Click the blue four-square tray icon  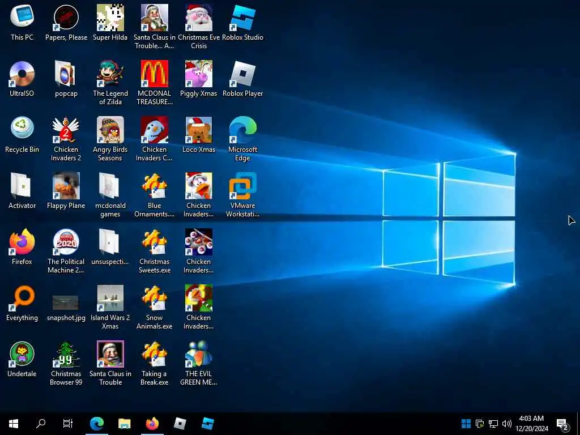tap(466, 424)
